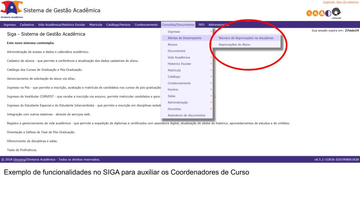The height and width of the screenshot is (202, 360).
Task: Choose Assinatura de documentos entry
Action: click(x=186, y=115)
